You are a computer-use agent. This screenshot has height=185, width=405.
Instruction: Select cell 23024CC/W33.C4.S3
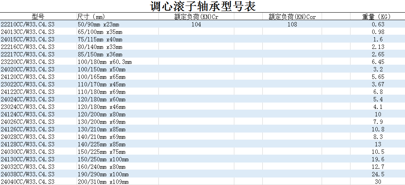(x=28, y=107)
